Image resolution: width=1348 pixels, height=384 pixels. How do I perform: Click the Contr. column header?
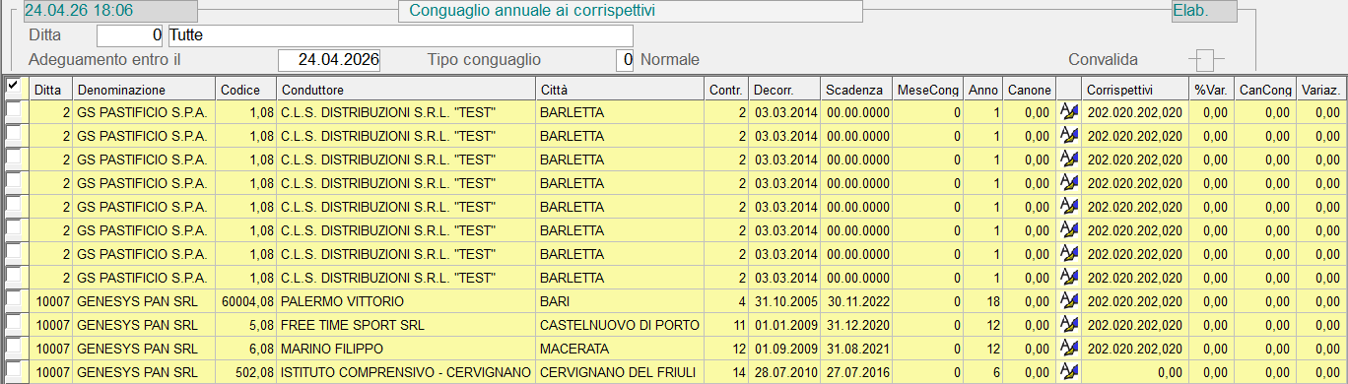pyautogui.click(x=726, y=89)
